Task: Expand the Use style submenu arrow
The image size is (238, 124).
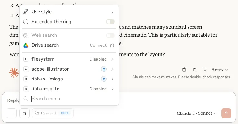Action: pos(112,12)
